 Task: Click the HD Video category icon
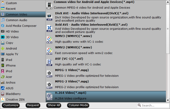pos(3,32)
